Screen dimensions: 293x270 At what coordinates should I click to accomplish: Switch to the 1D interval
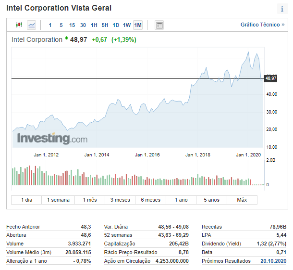(116, 25)
